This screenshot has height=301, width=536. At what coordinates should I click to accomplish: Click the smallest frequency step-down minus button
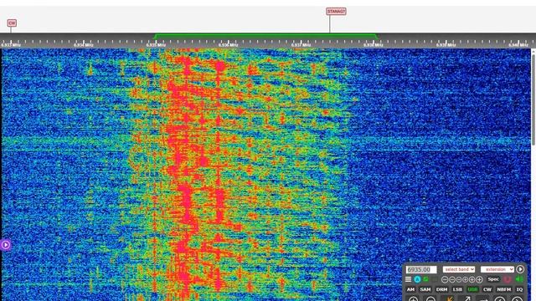tap(459, 279)
